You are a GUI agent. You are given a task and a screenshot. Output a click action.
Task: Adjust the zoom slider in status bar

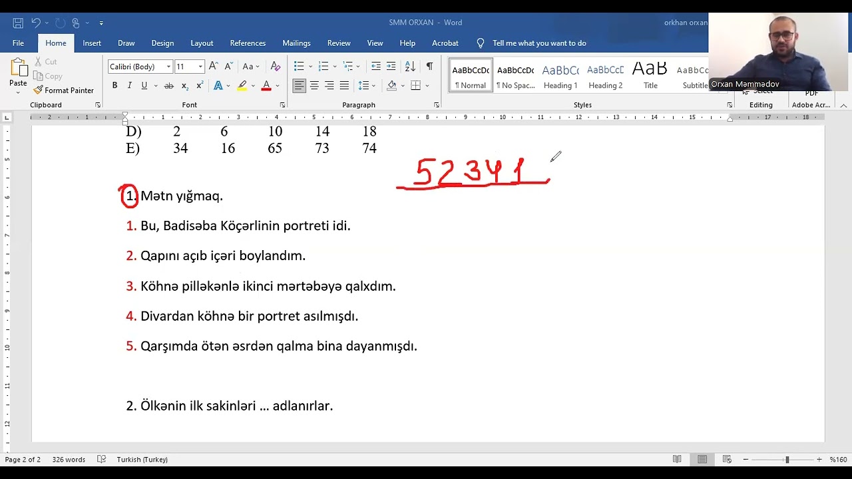click(x=786, y=460)
